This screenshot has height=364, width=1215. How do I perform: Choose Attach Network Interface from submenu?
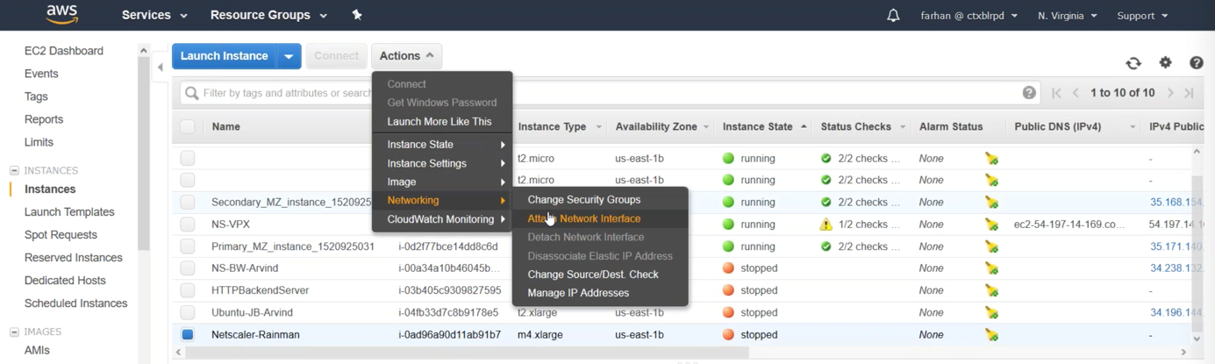pos(584,218)
